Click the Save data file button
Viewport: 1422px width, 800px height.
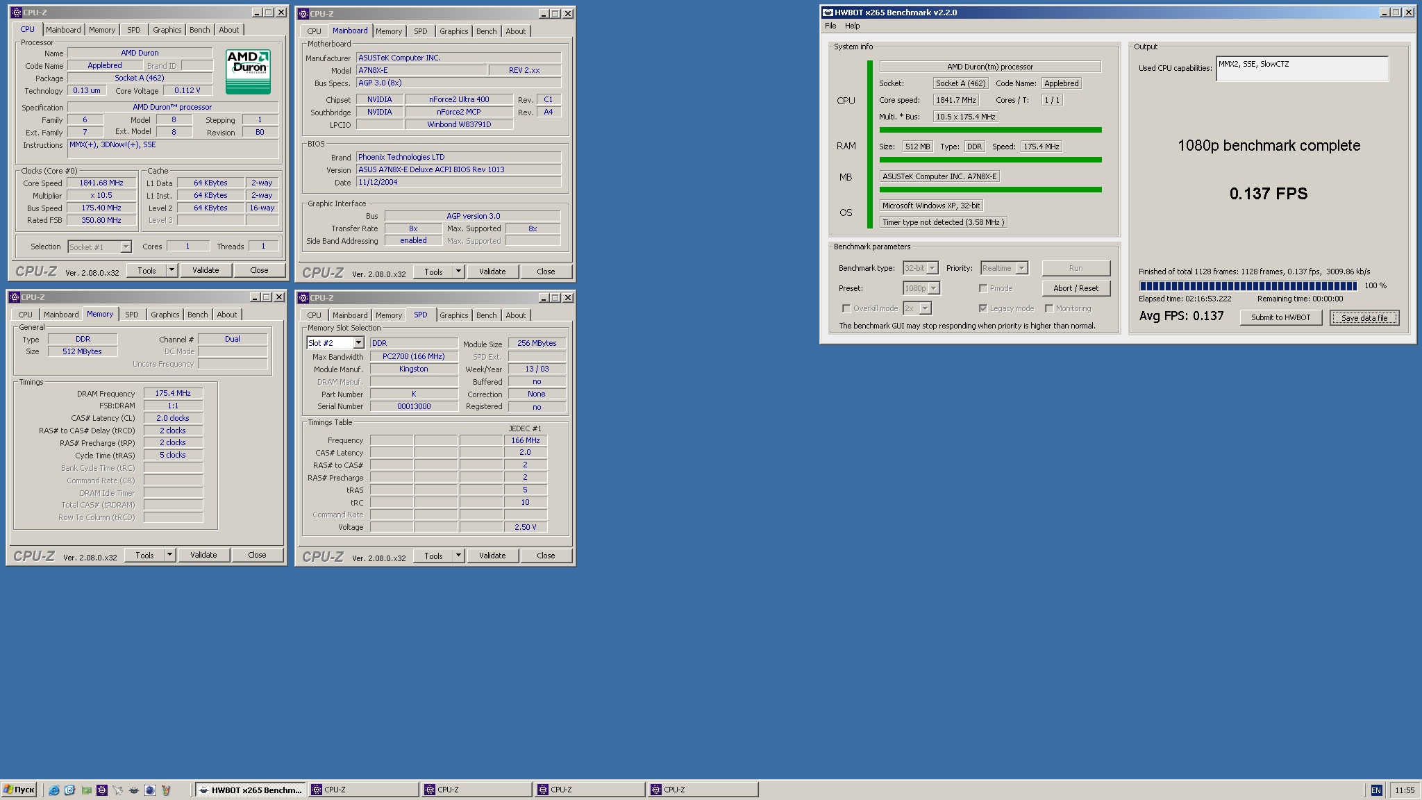1364,317
